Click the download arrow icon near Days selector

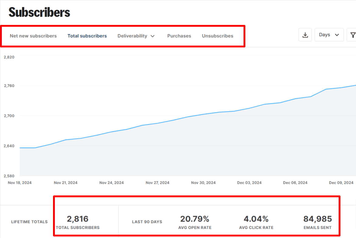[x=305, y=35]
